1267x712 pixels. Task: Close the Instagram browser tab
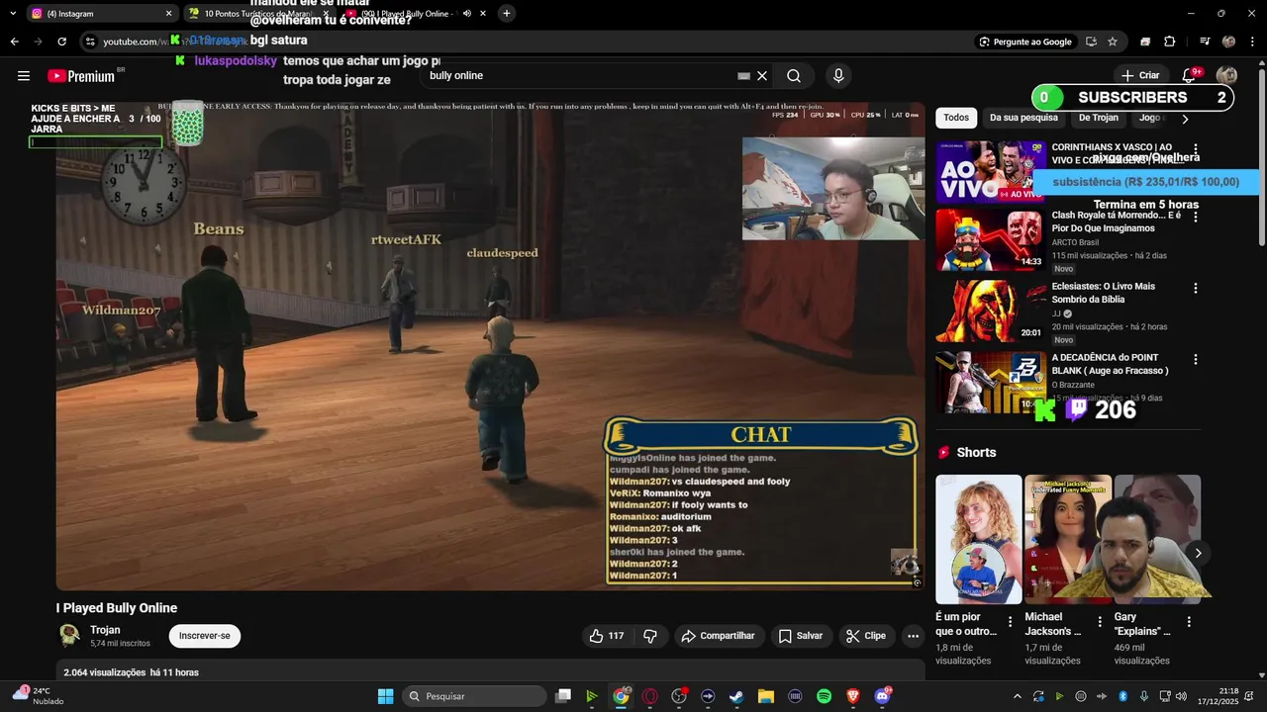coord(168,13)
